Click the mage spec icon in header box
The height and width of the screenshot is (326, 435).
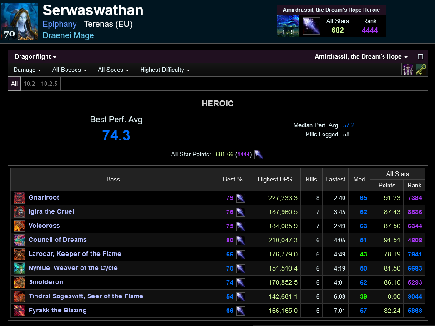[311, 26]
